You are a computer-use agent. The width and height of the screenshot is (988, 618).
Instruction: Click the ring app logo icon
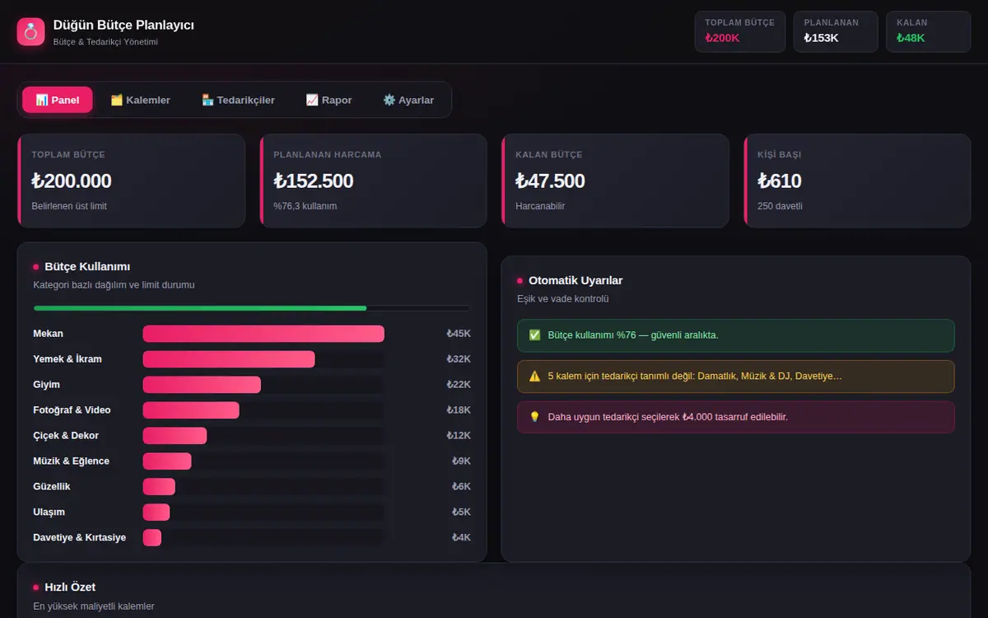point(30,32)
